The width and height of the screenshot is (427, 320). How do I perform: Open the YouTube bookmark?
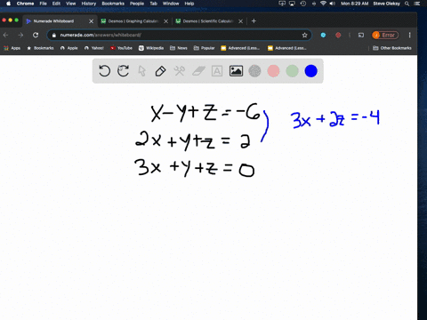(x=121, y=48)
